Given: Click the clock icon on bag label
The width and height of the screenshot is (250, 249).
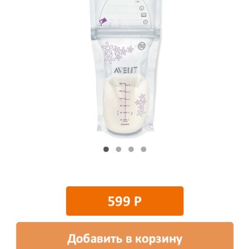Looking at the screenshot, I should point(142,8).
